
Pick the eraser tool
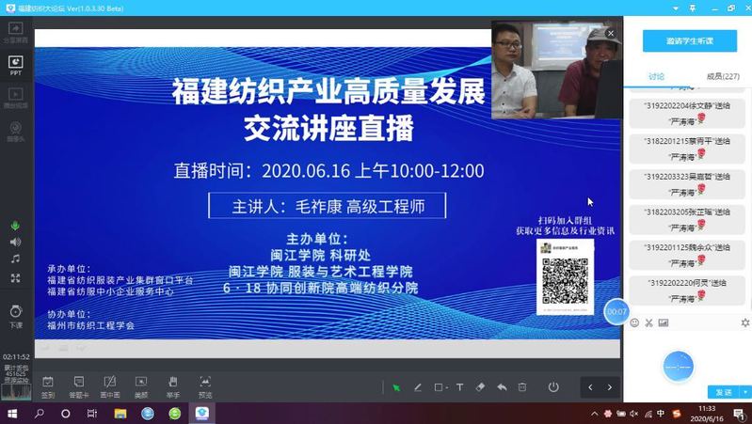pyautogui.click(x=480, y=387)
